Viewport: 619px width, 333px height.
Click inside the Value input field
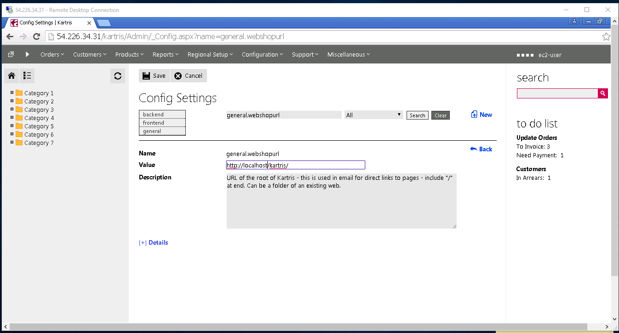coord(294,165)
